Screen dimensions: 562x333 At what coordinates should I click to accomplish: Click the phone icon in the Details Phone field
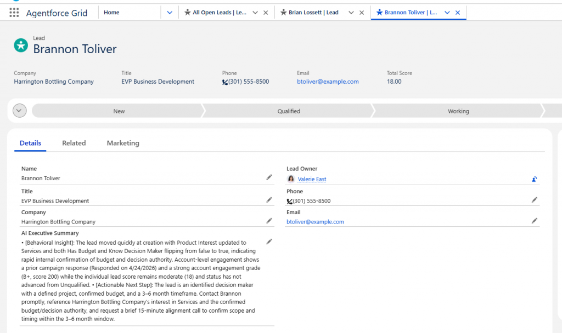(x=289, y=202)
